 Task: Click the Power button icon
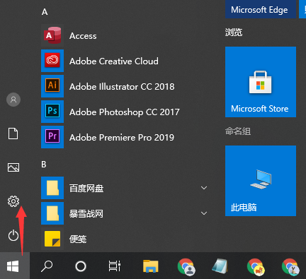[13, 235]
